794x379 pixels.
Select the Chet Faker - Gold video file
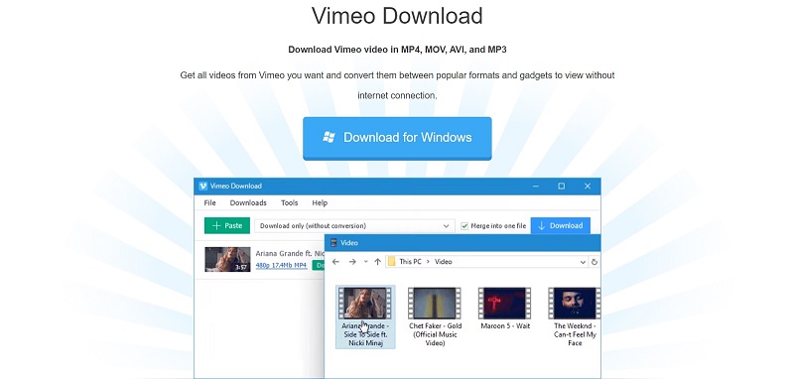coord(435,316)
